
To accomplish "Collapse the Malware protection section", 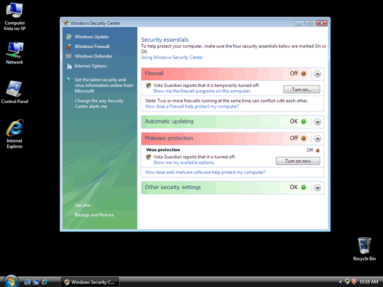I will (x=318, y=138).
